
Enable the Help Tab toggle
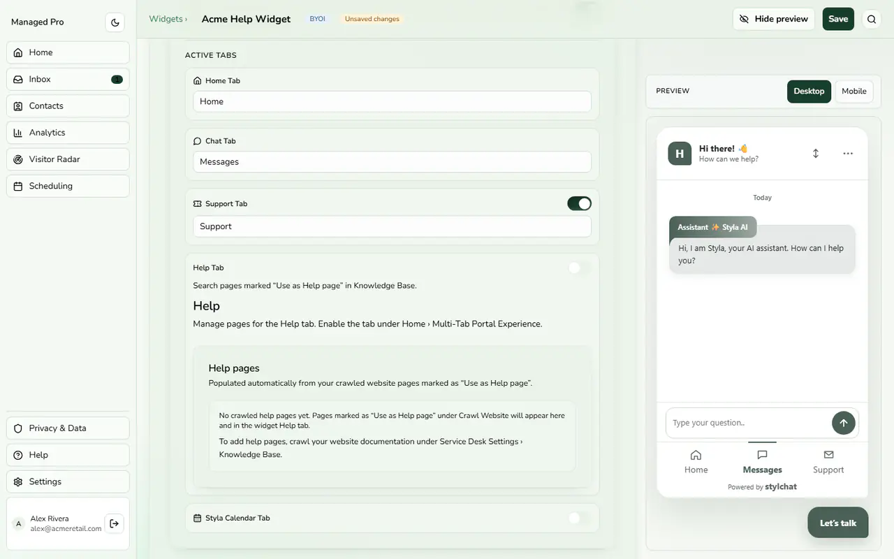click(x=580, y=268)
